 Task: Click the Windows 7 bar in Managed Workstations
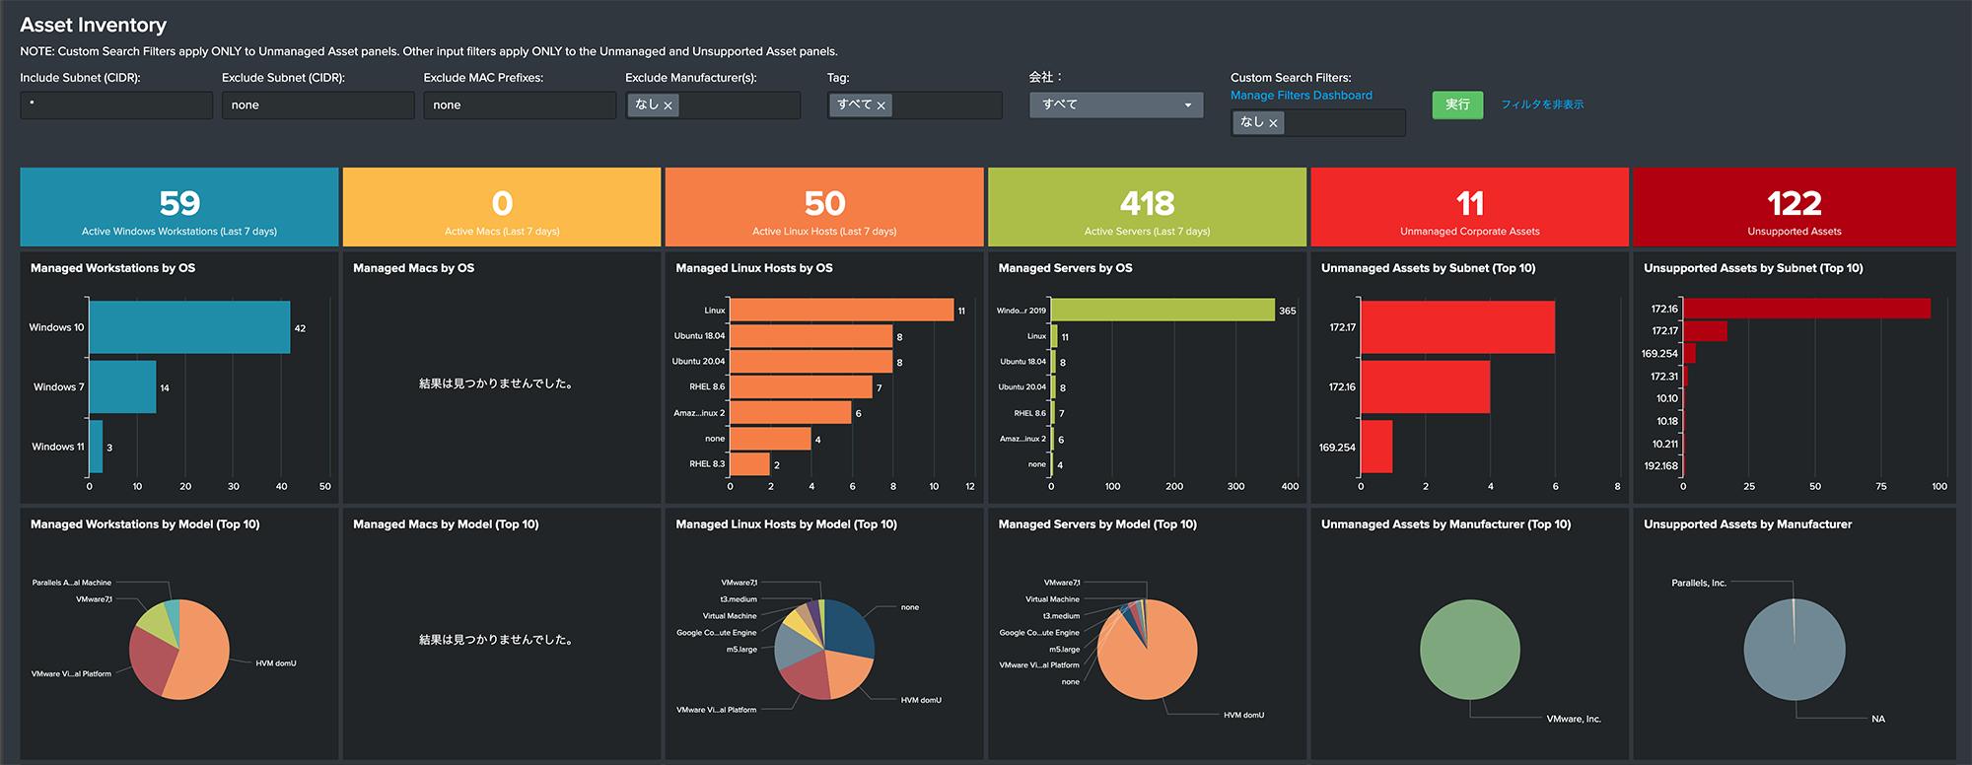[122, 386]
